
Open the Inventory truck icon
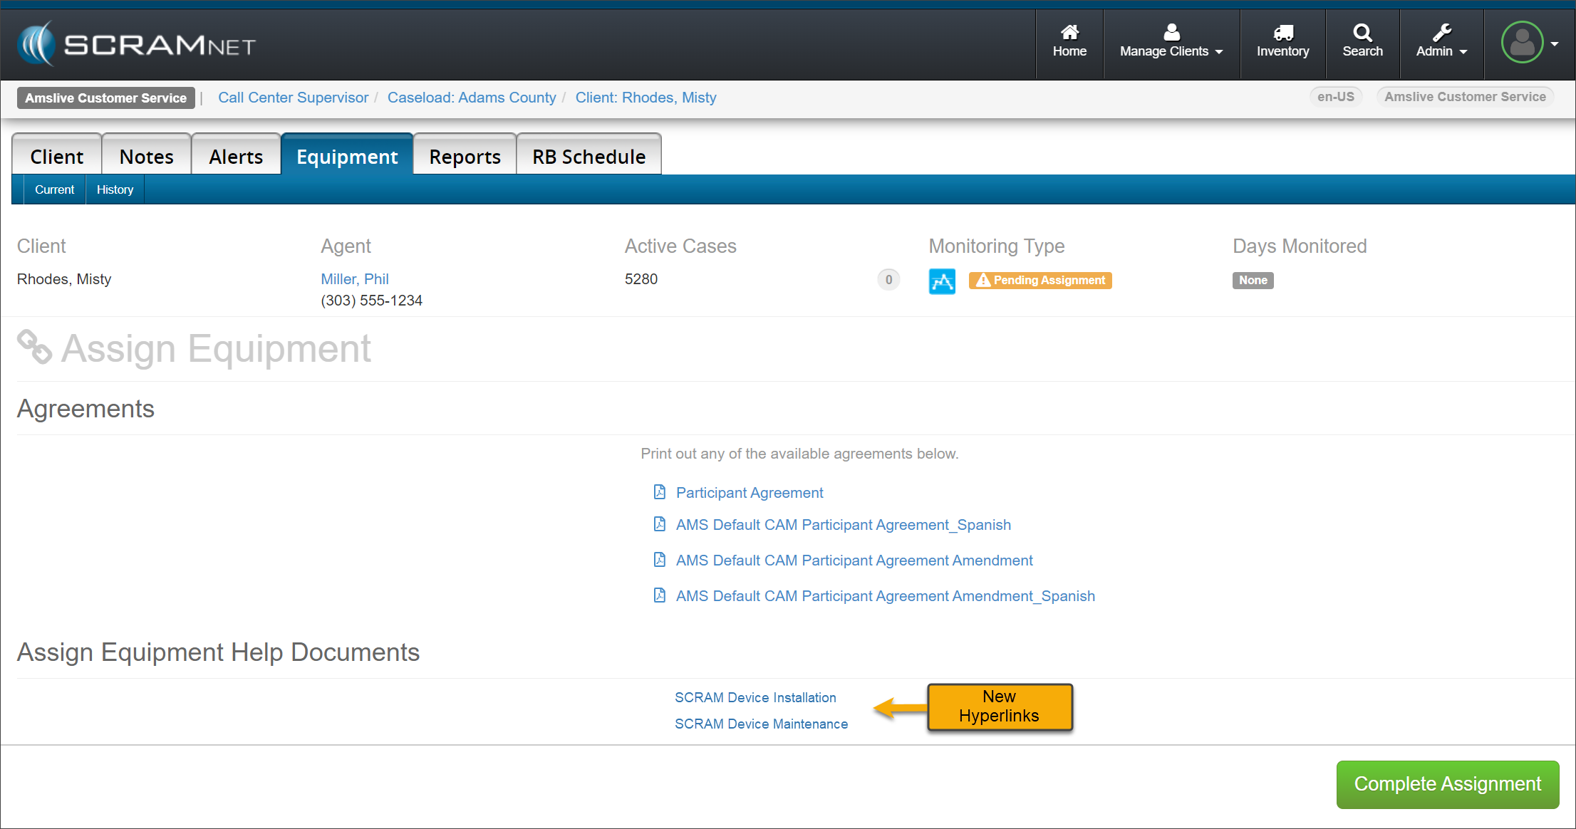pos(1282,33)
